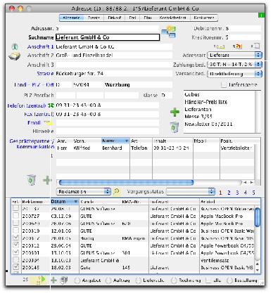
Task: Switch to the Einkauf tab
Action: tap(115, 18)
